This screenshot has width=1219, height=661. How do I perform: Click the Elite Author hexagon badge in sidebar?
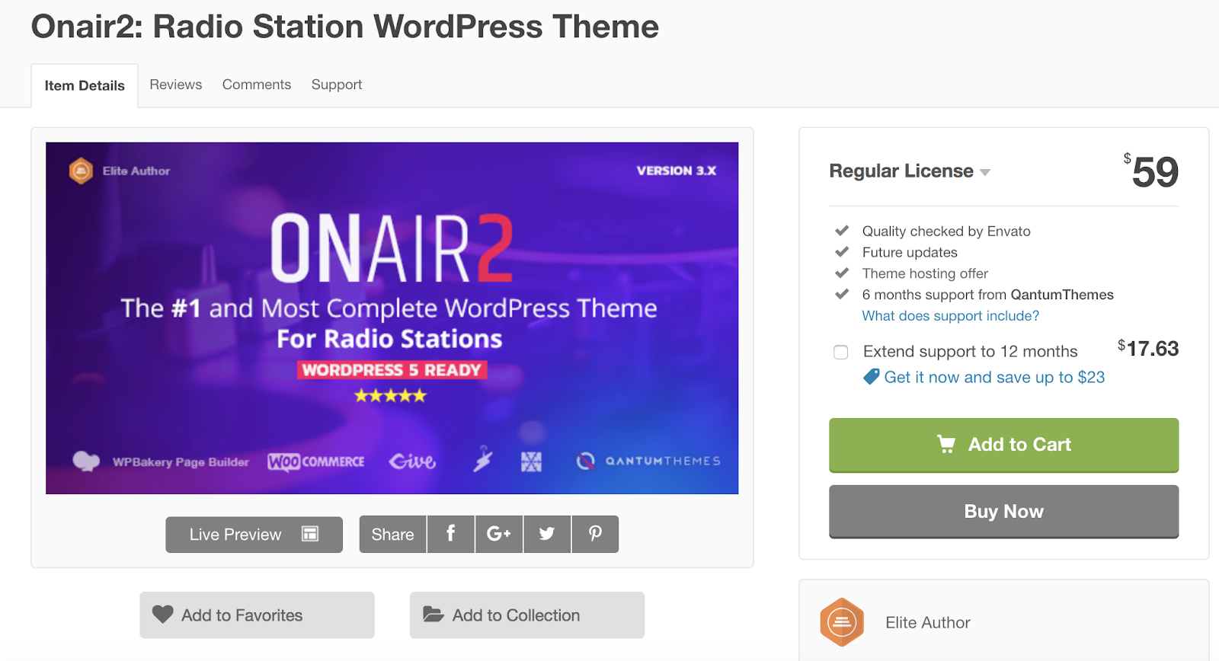click(x=842, y=623)
